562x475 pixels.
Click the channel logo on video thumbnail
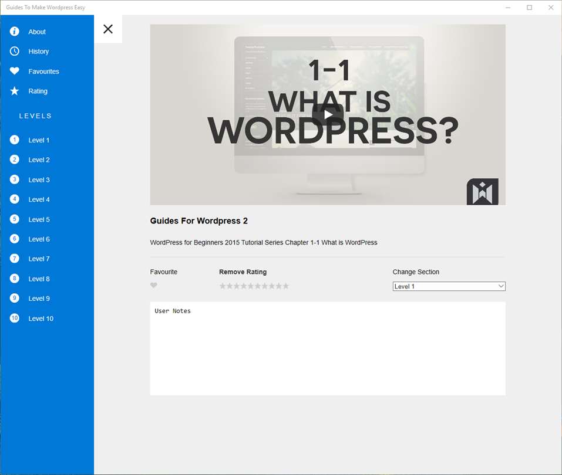pos(483,192)
